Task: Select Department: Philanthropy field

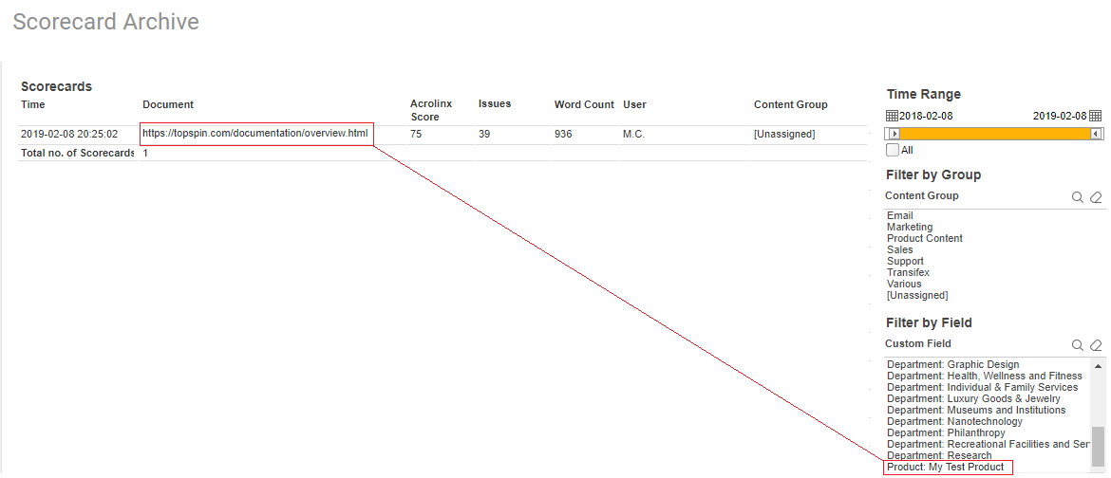Action: (x=946, y=432)
